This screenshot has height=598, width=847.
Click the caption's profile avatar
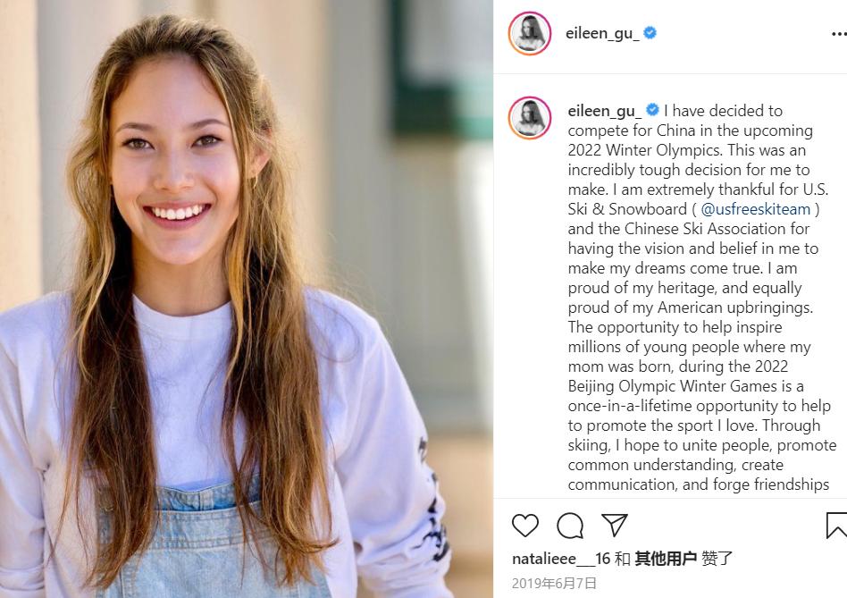[x=529, y=118]
